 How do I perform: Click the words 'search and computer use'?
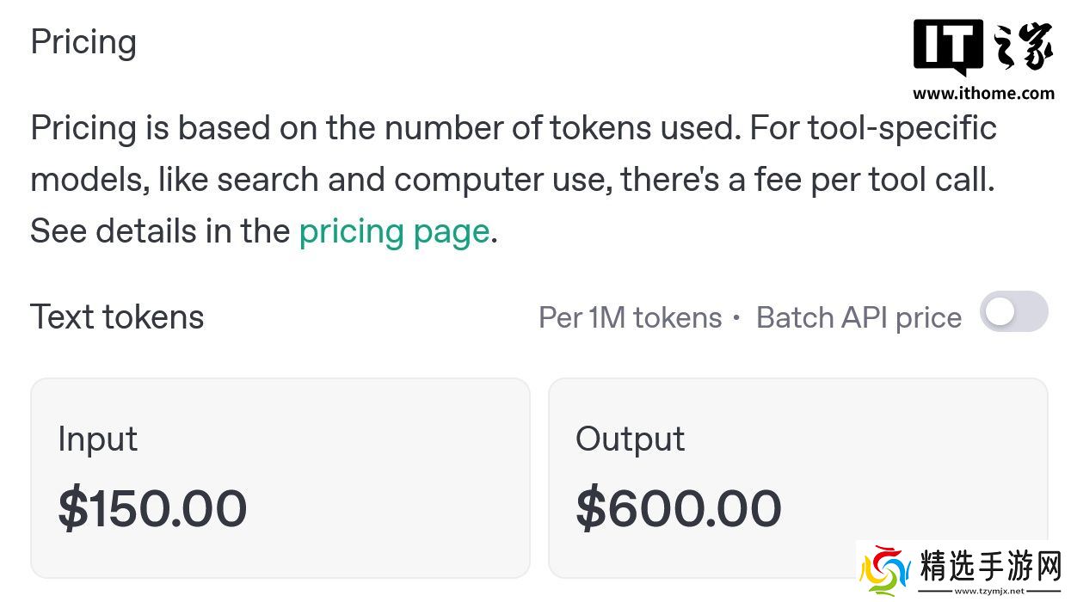tap(414, 180)
